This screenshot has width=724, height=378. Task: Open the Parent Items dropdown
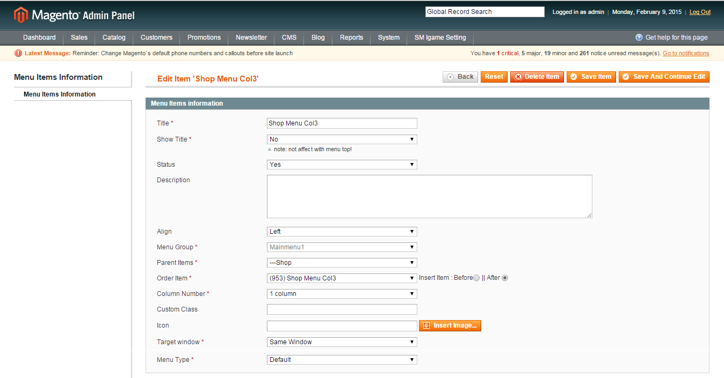pos(342,263)
